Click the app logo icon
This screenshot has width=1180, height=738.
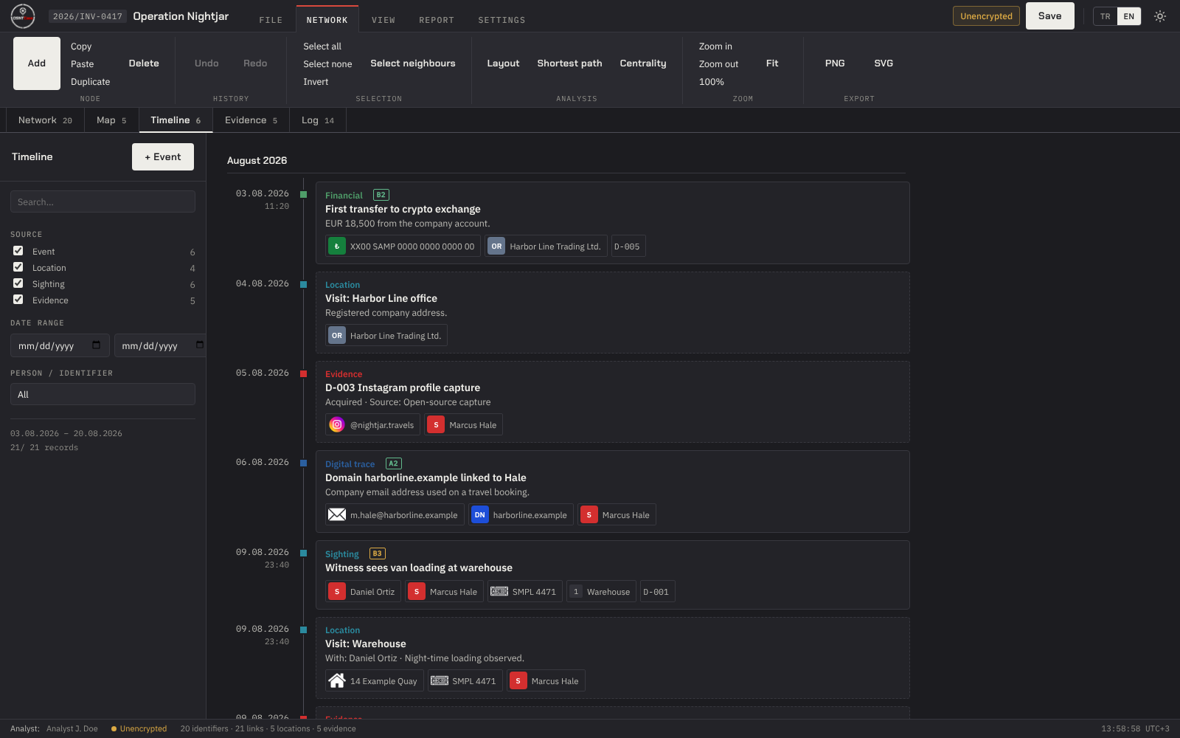23,15
